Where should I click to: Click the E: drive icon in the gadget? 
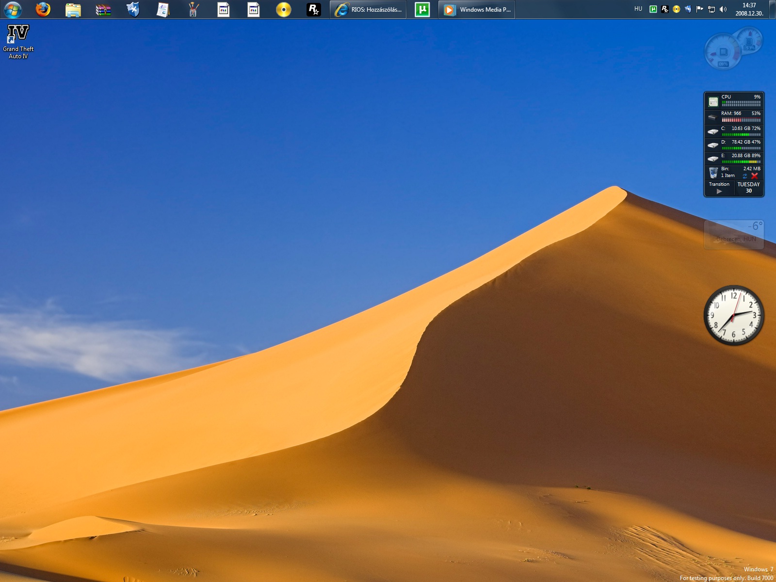click(x=712, y=159)
